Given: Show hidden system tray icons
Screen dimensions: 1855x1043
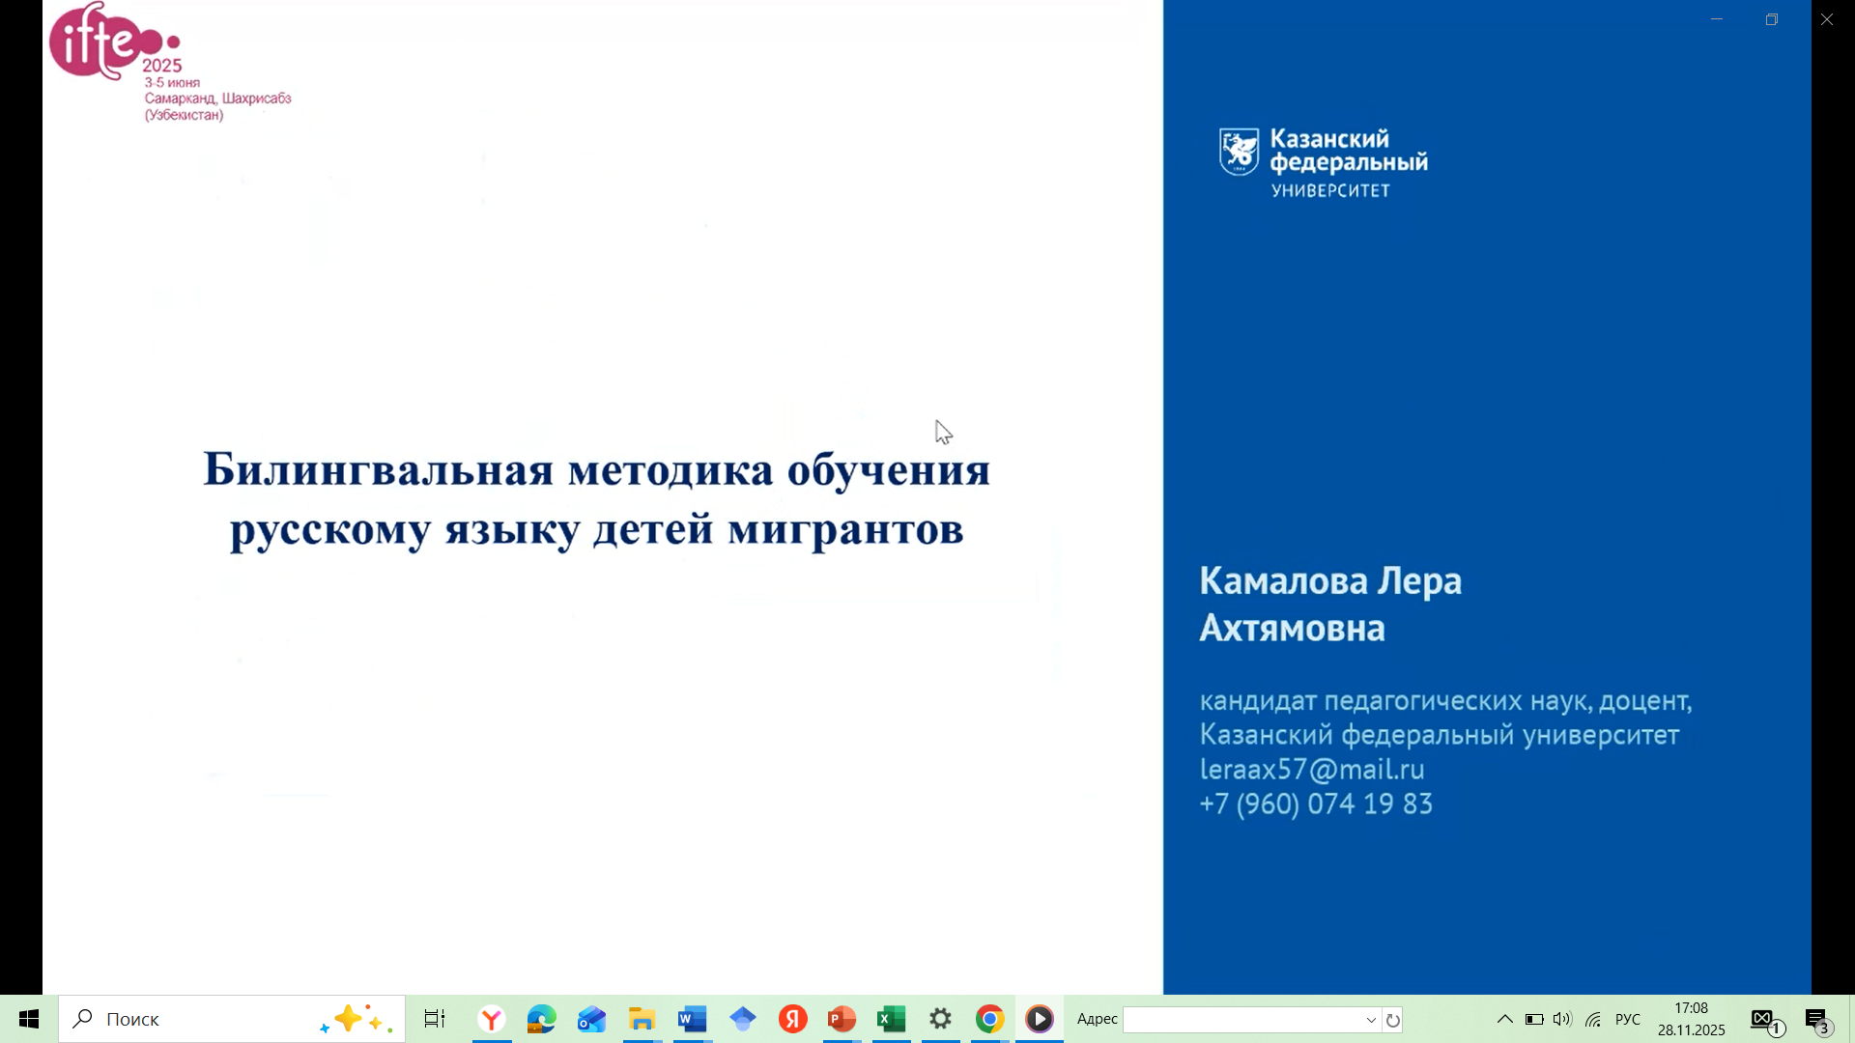Looking at the screenshot, I should click(1504, 1019).
